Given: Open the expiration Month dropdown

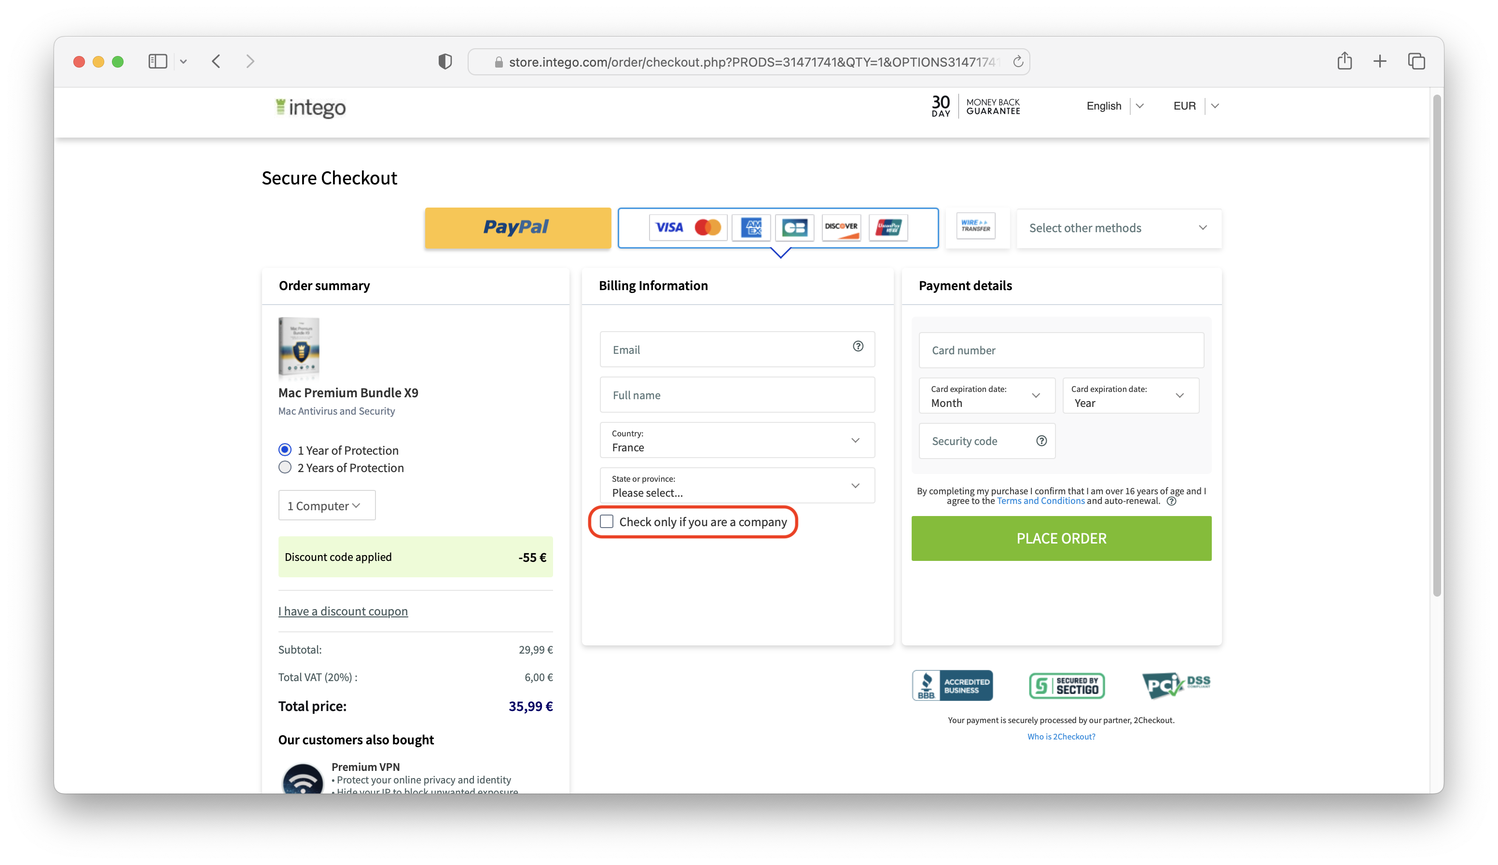Looking at the screenshot, I should 986,396.
